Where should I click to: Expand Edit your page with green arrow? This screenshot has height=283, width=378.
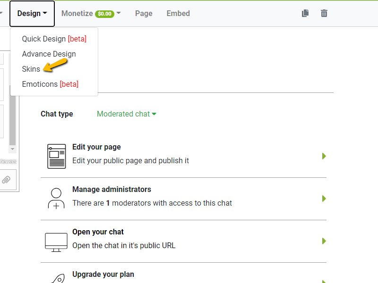[x=324, y=156]
